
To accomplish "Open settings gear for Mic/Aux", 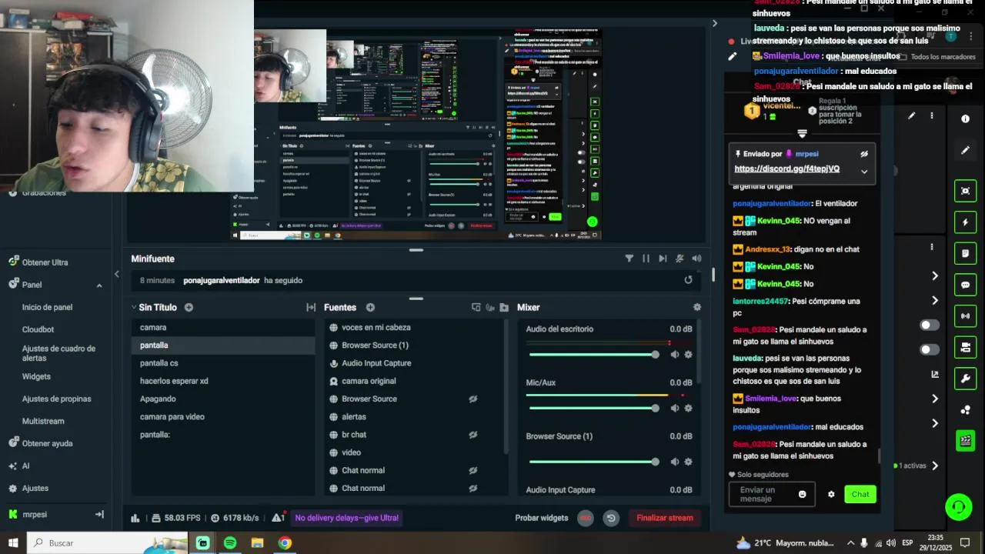I will coord(688,408).
